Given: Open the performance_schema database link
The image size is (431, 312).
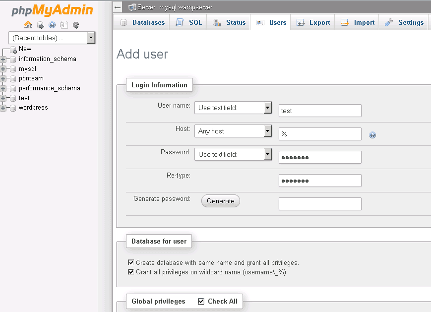Looking at the screenshot, I should (x=50, y=88).
